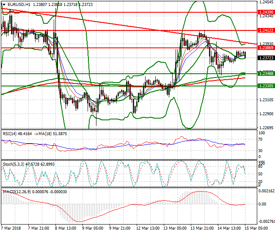This screenshot has height=233, width=275.
Task: Click the MACD scale value -0.002761
Action: click(266, 222)
